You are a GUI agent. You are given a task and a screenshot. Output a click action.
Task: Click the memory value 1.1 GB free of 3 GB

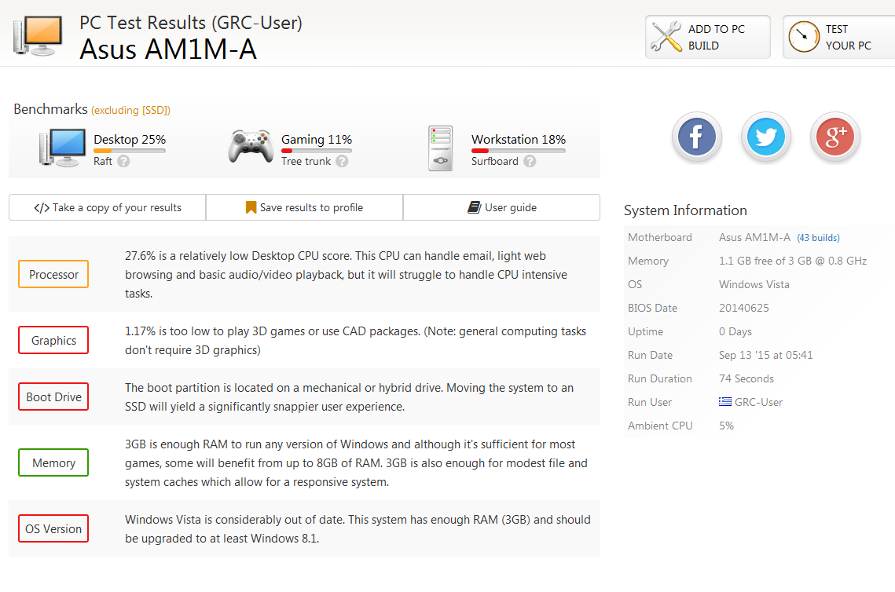click(793, 261)
